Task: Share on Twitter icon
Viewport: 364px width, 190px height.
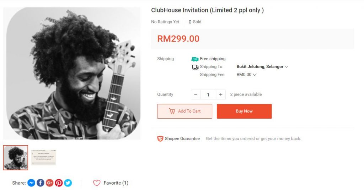Action: (68, 183)
